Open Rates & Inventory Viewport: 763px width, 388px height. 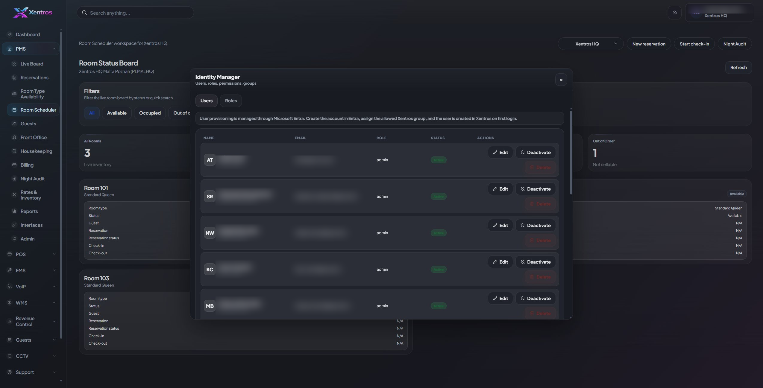[x=34, y=195]
